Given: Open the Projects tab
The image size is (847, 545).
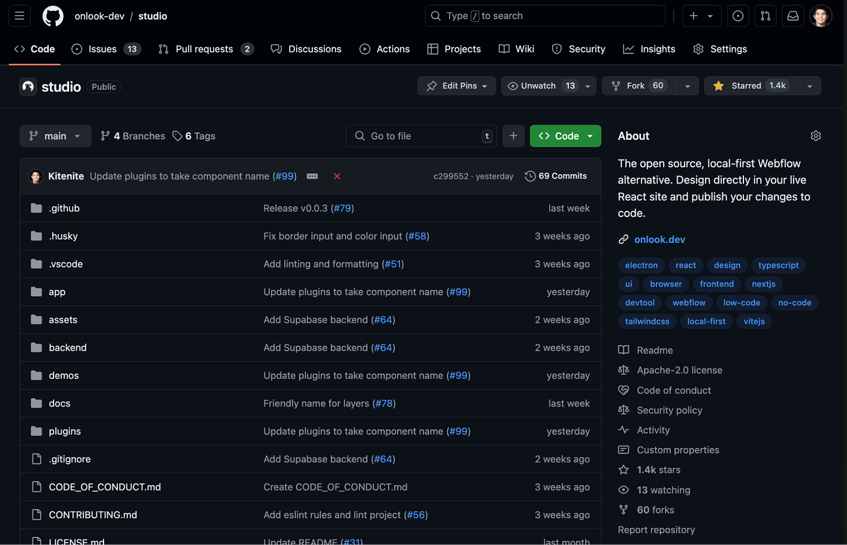Looking at the screenshot, I should tap(454, 49).
